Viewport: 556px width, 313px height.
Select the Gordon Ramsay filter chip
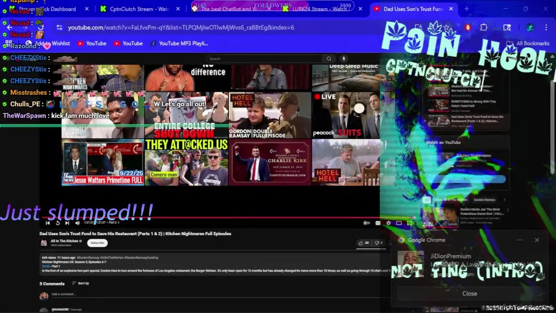(x=484, y=200)
